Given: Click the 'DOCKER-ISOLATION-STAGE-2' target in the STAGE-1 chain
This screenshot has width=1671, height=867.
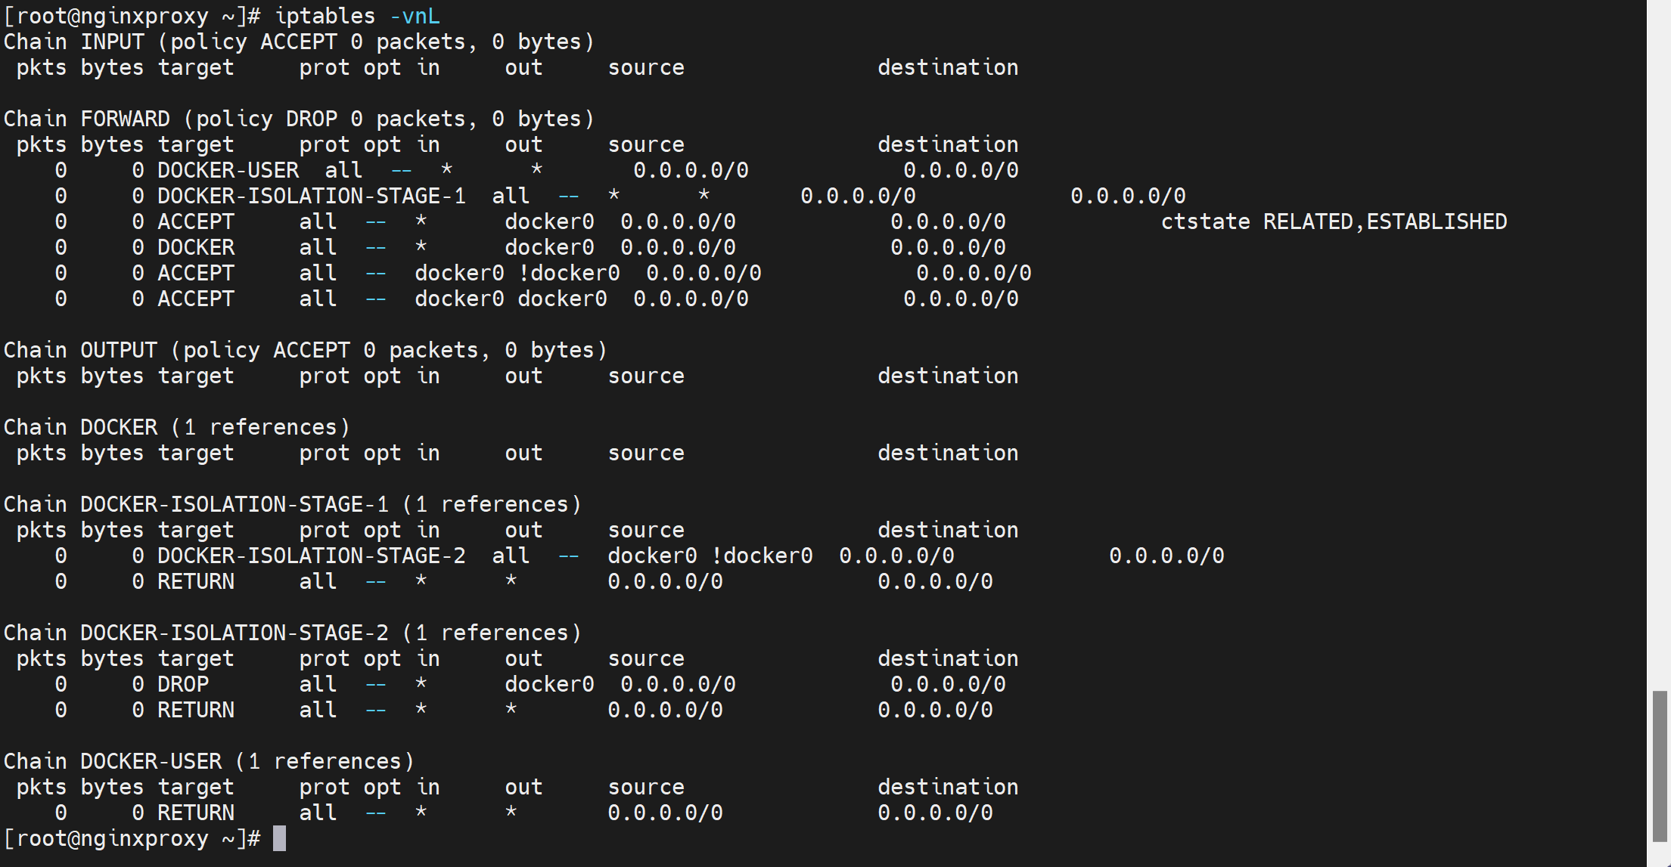Looking at the screenshot, I should tap(311, 556).
